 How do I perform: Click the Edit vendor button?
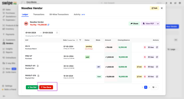[154, 8]
